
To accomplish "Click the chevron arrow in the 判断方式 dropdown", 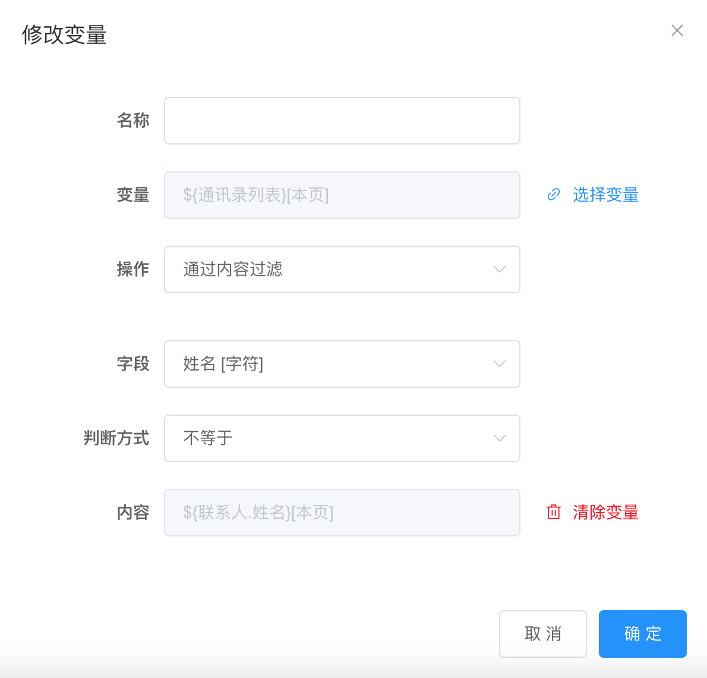I will click(x=500, y=438).
